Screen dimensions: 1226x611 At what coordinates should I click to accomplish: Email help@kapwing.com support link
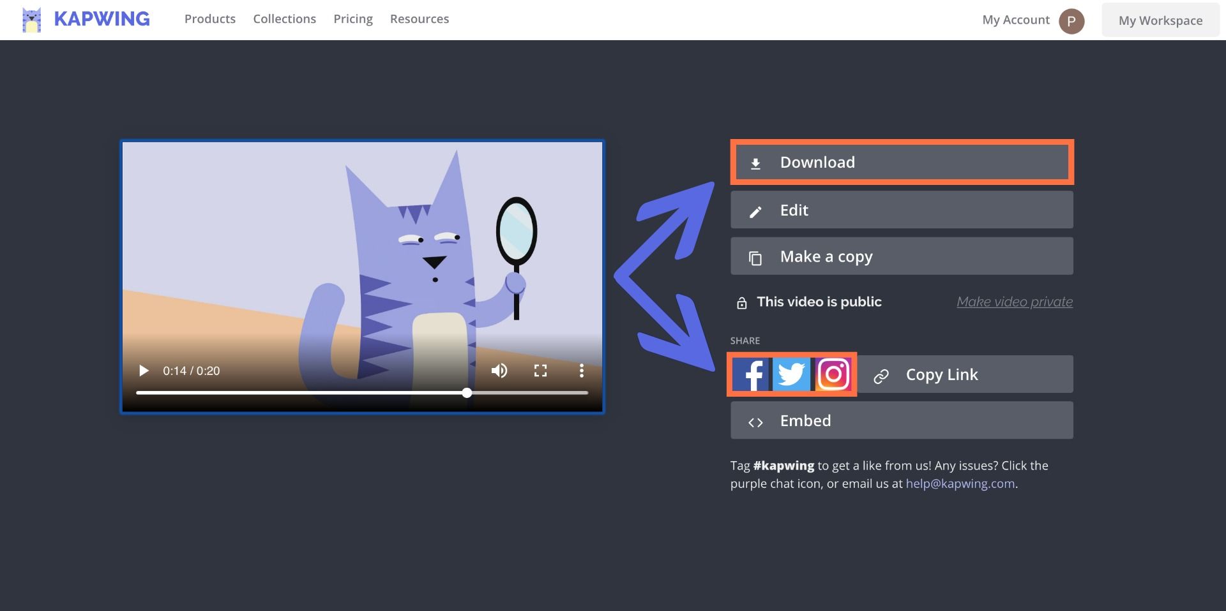pyautogui.click(x=960, y=483)
